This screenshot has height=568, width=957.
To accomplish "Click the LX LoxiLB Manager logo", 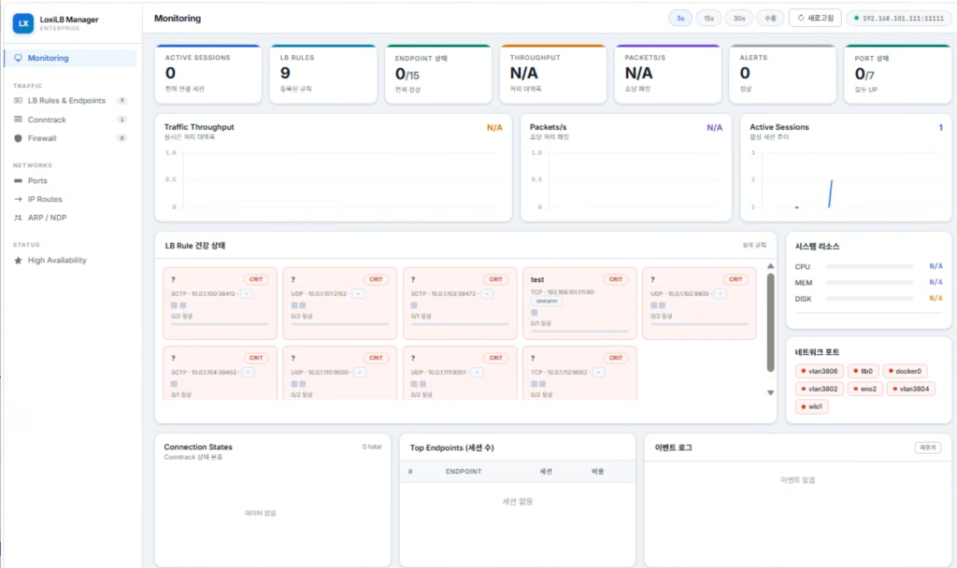I will pyautogui.click(x=23, y=23).
